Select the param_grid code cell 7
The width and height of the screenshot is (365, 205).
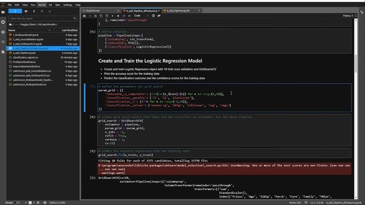(224, 97)
